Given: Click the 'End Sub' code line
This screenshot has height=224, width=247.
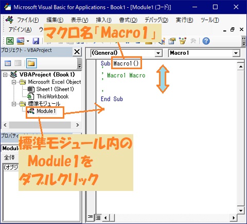Looking at the screenshot, I should pos(112,99).
